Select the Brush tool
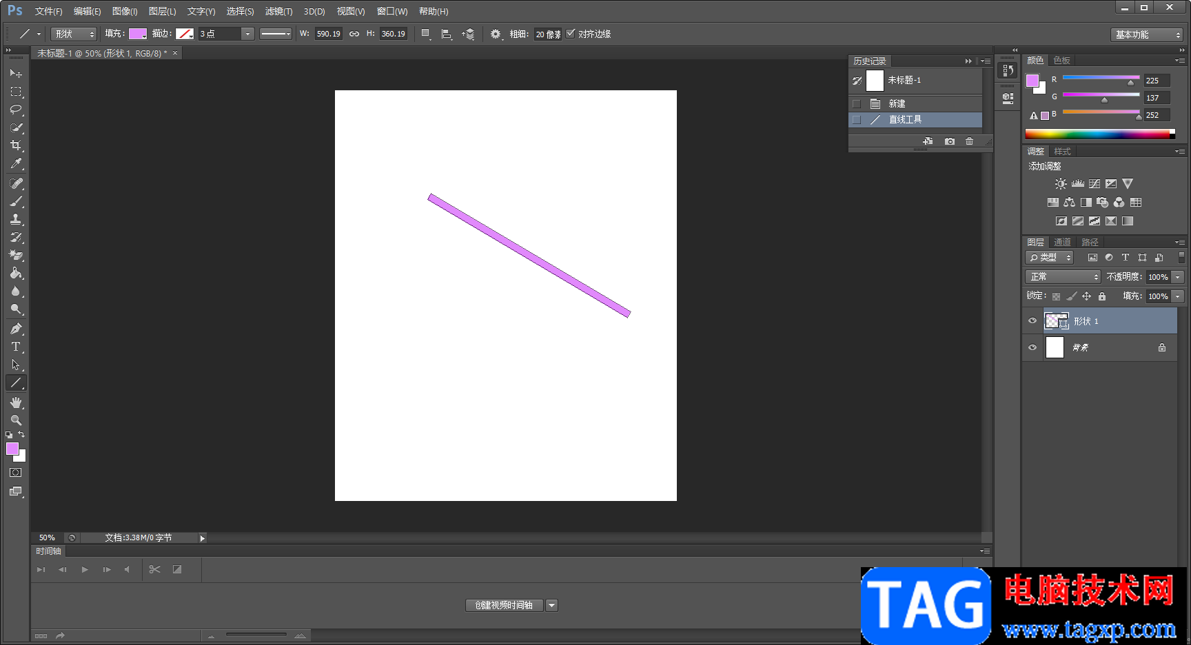The image size is (1191, 645). point(16,201)
